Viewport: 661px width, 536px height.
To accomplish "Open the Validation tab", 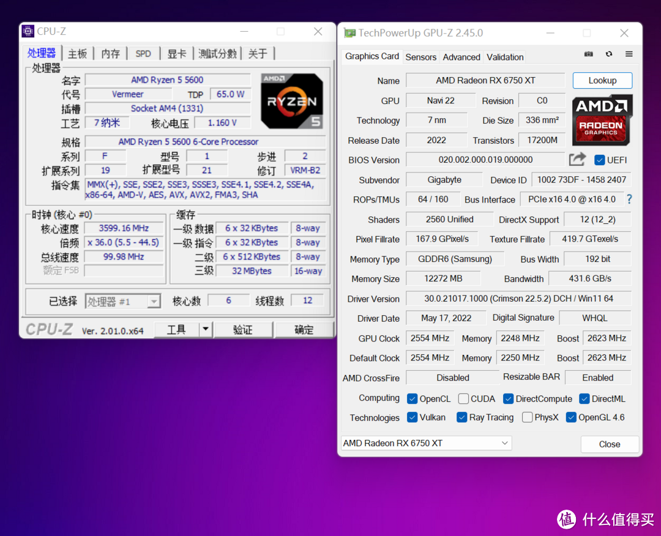I will point(505,58).
